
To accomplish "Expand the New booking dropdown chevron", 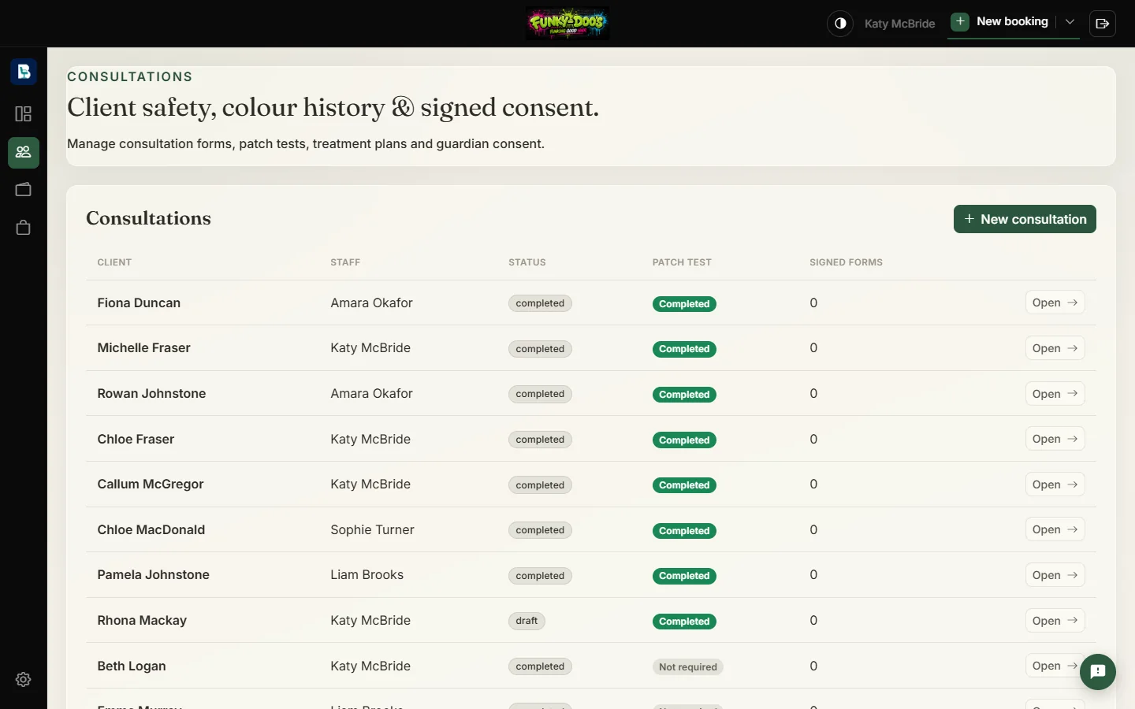I will pyautogui.click(x=1070, y=22).
